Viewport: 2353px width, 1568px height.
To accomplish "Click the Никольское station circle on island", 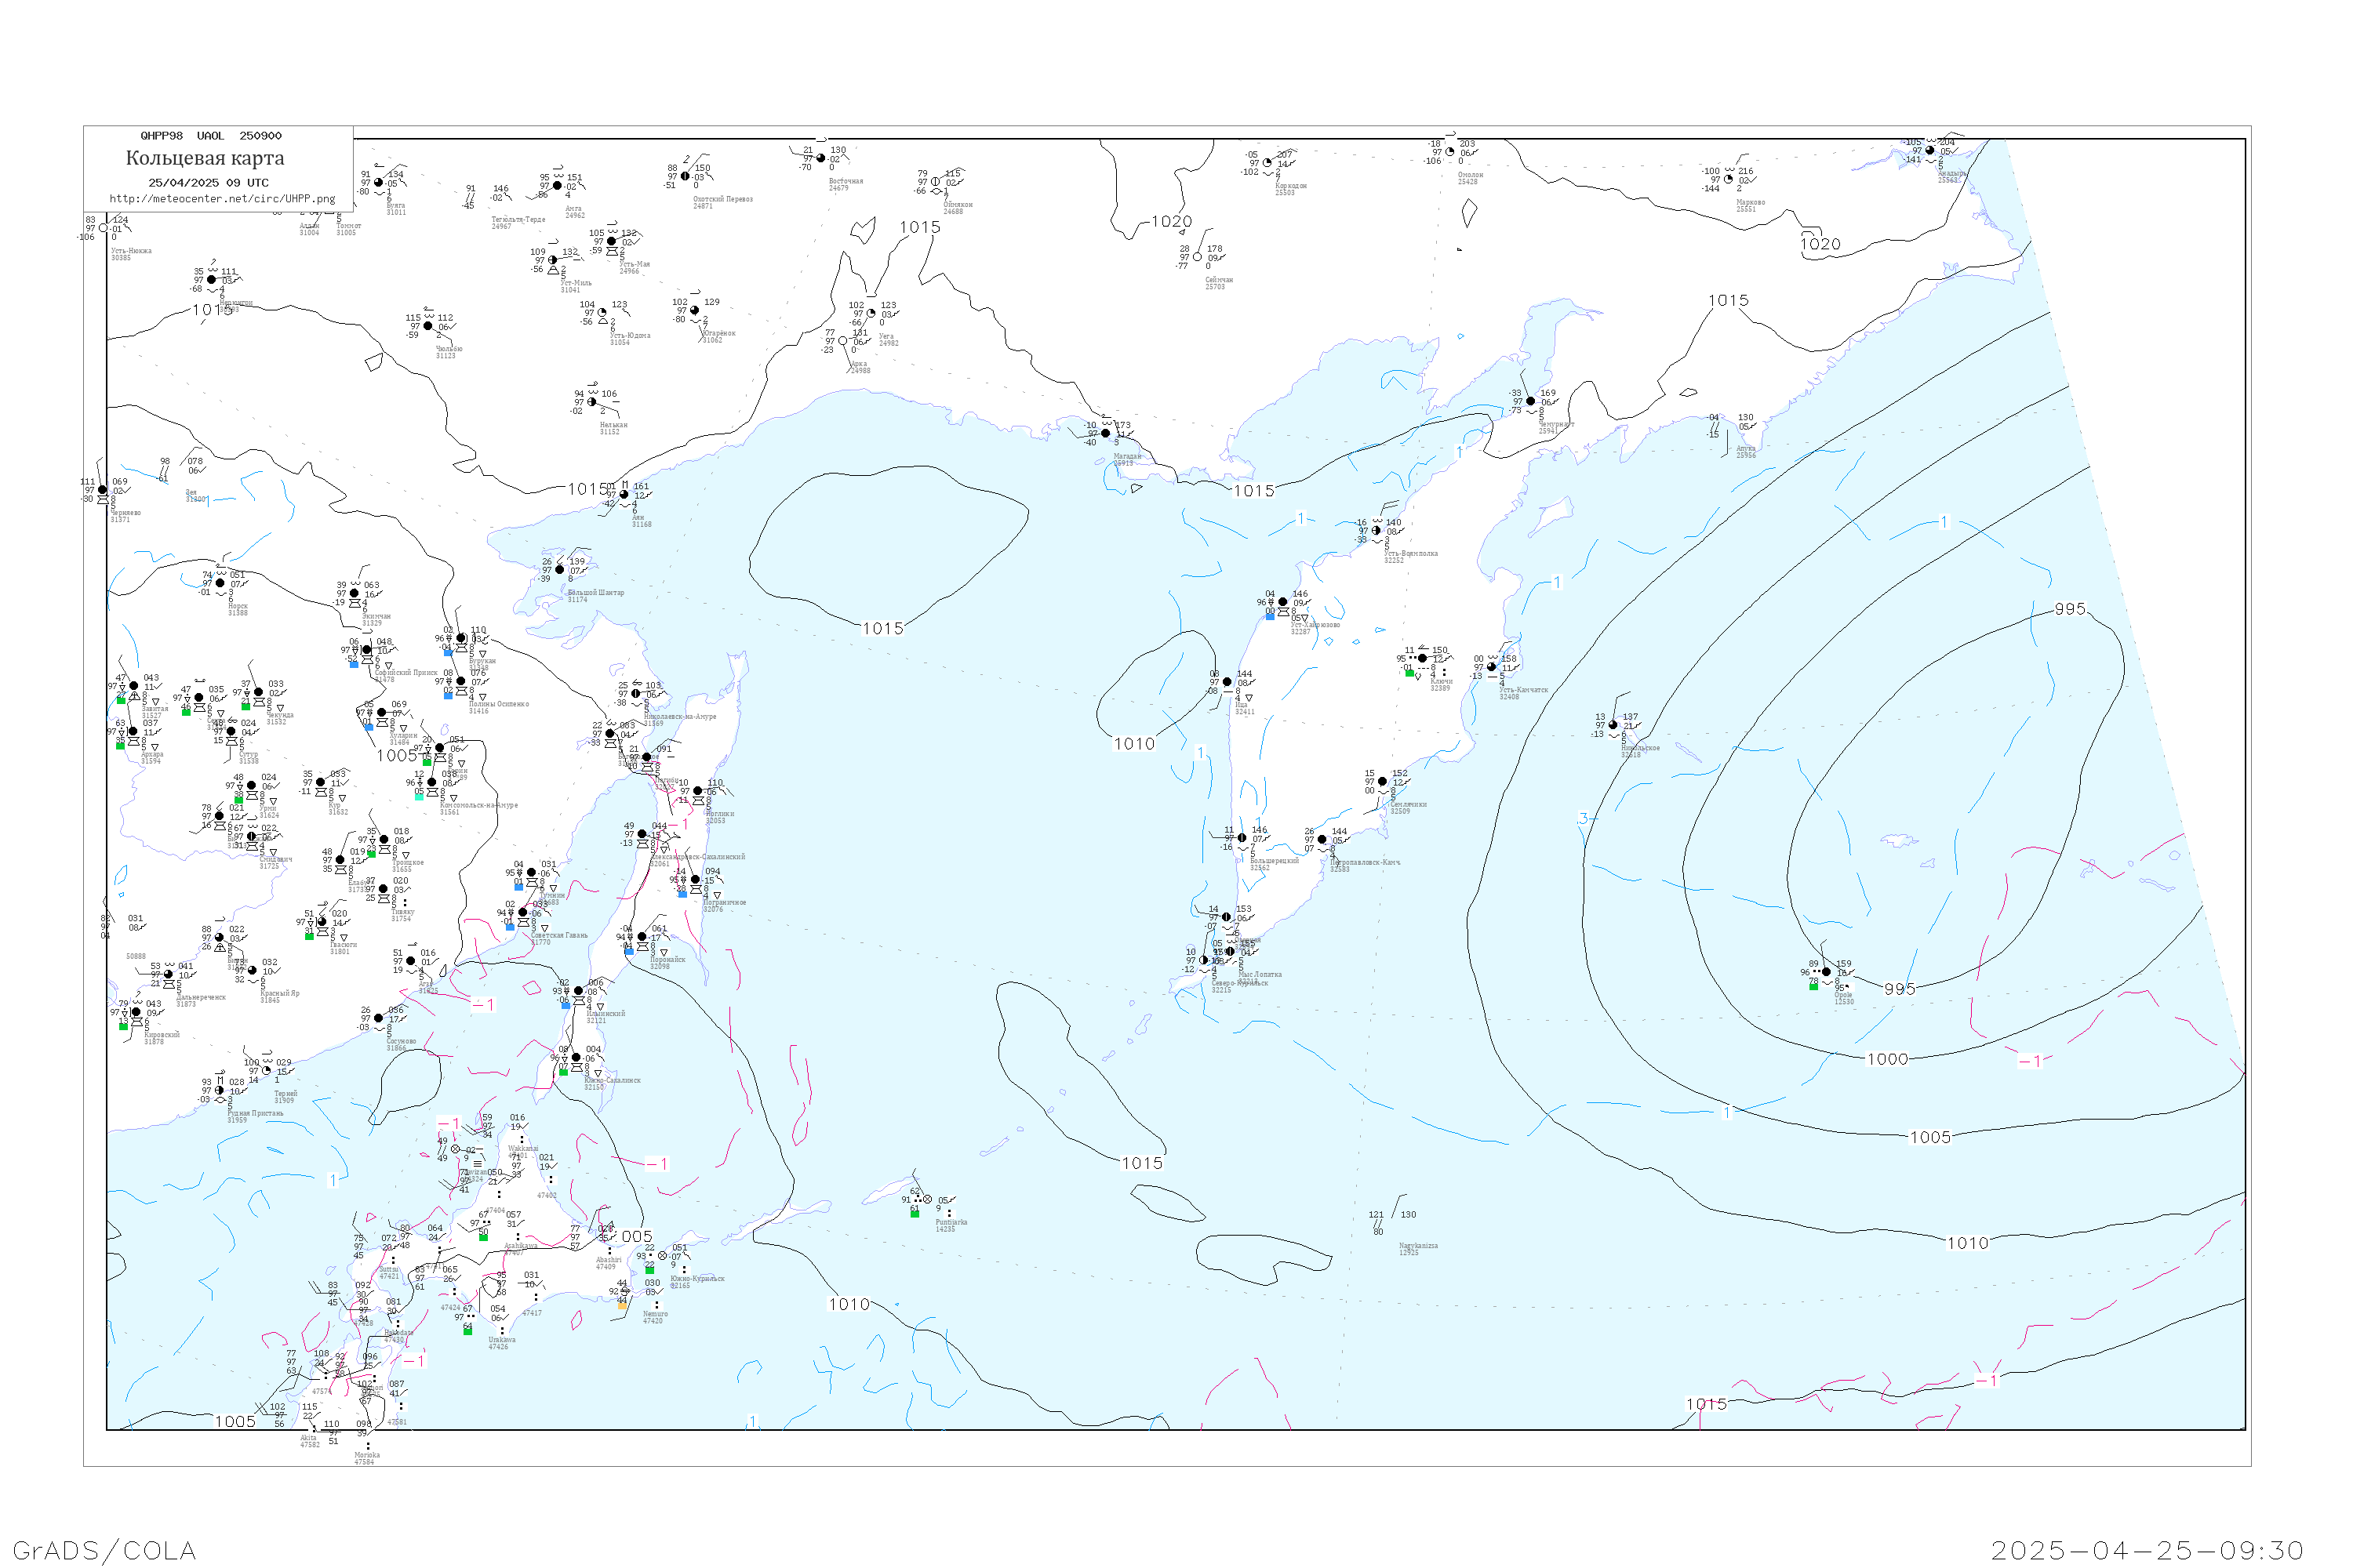I will tap(1613, 725).
